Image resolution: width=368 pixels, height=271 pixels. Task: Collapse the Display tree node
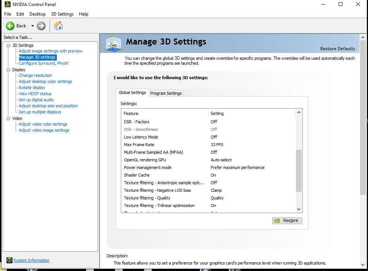[x=8, y=70]
